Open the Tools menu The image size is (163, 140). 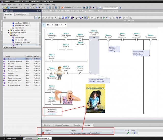[x=40, y=5]
